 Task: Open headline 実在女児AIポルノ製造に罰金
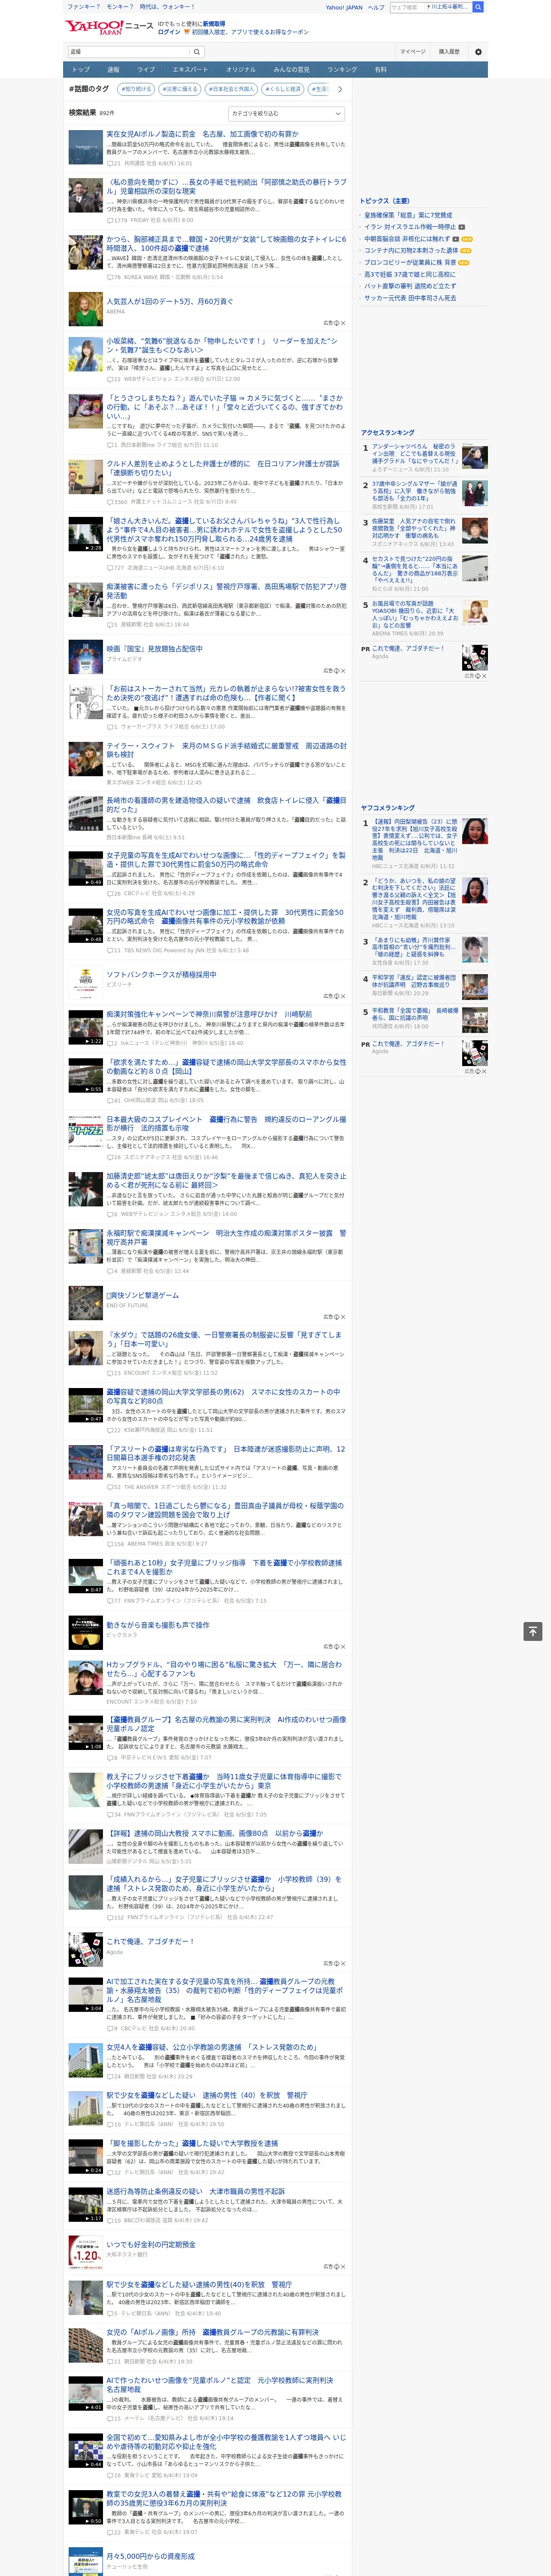pos(202,134)
